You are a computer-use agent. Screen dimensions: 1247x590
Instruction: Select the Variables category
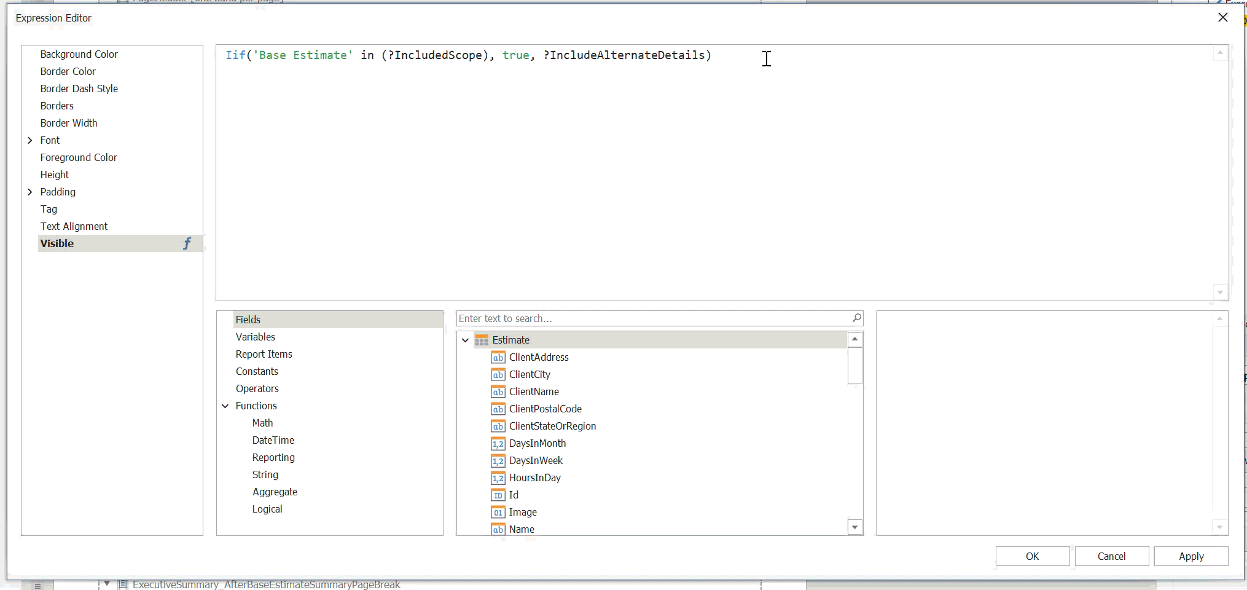click(x=255, y=337)
